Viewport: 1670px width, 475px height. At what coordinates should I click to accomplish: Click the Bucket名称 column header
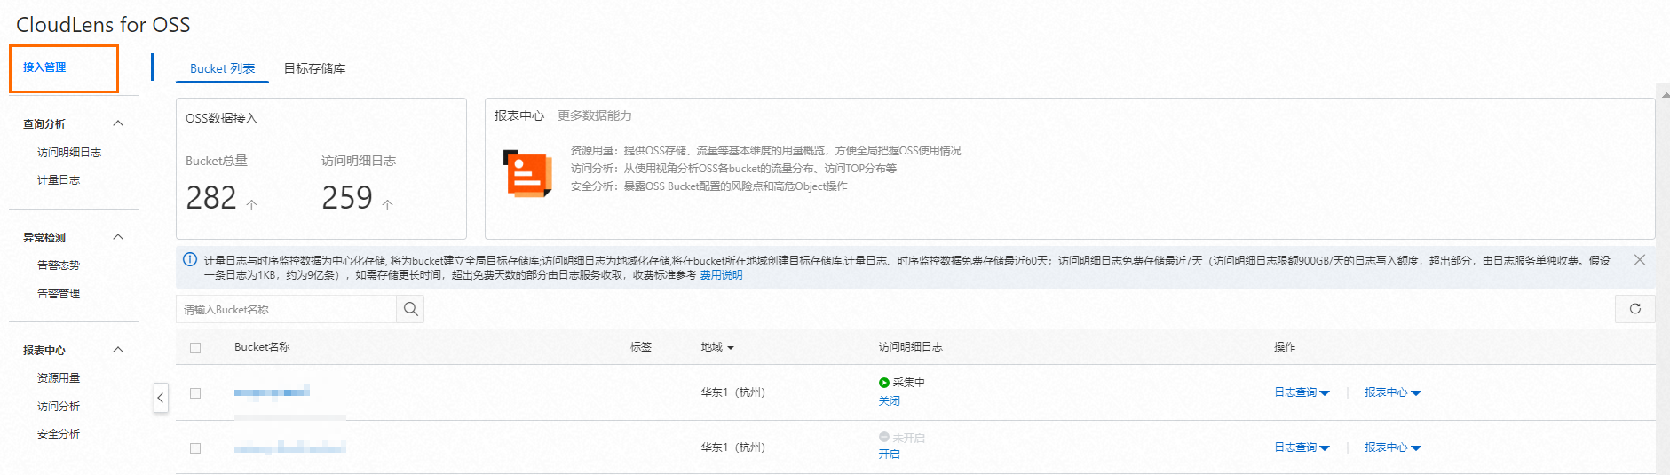pos(262,347)
